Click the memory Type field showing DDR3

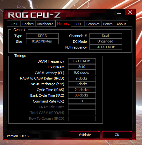tap(42, 36)
